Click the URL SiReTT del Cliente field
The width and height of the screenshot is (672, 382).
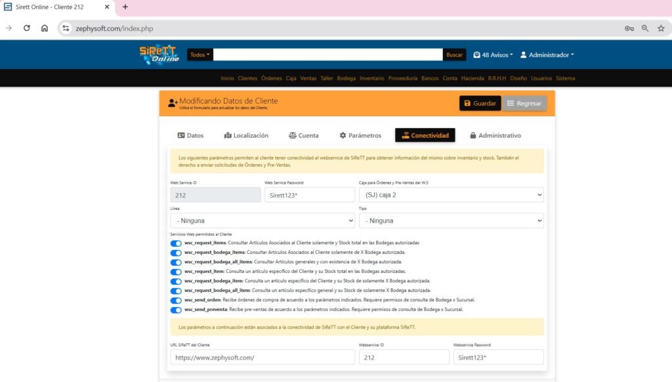coord(262,358)
